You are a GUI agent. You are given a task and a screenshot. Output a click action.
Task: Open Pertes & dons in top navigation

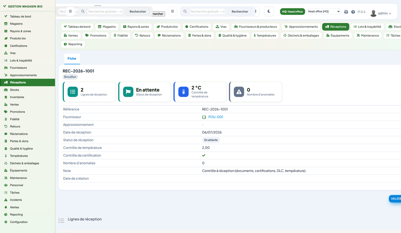point(199,35)
